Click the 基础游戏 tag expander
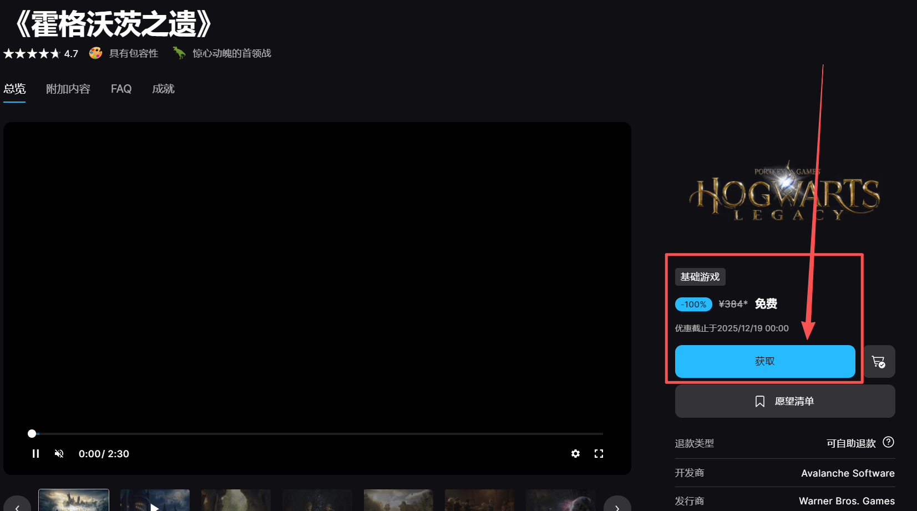This screenshot has height=511, width=917. [700, 277]
